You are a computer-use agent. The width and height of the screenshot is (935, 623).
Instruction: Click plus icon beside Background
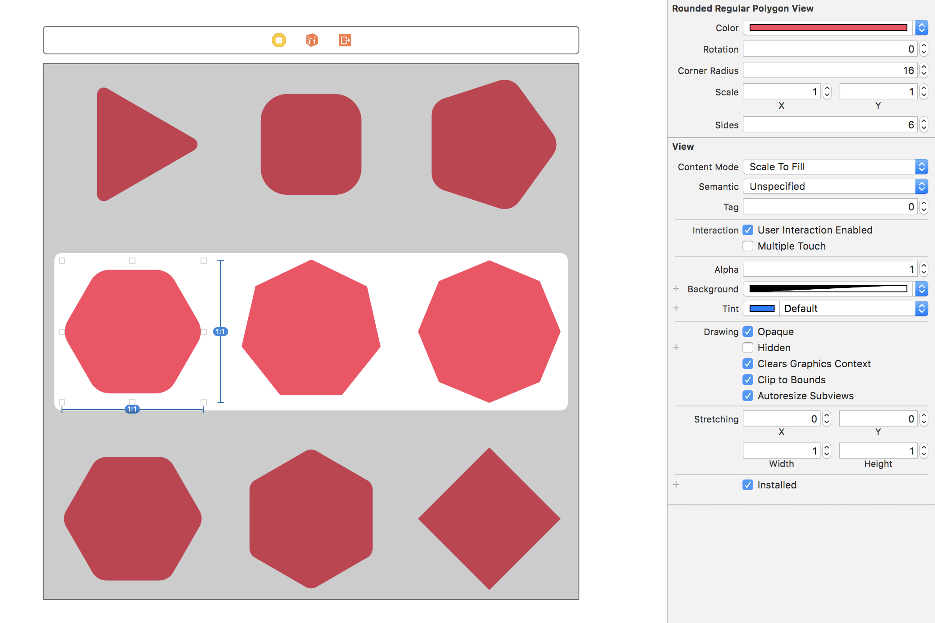point(676,289)
